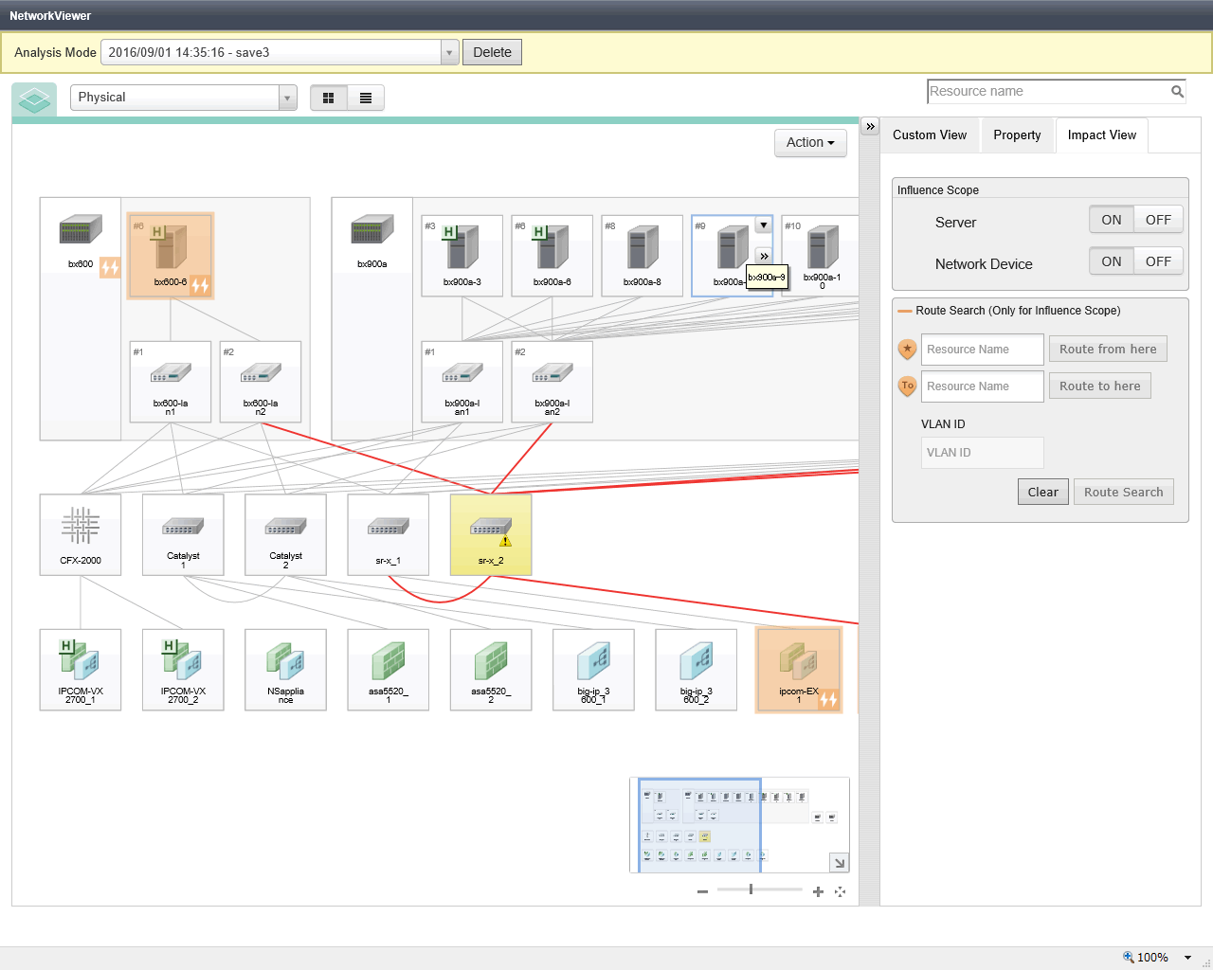Click Route to here button

1100,386
